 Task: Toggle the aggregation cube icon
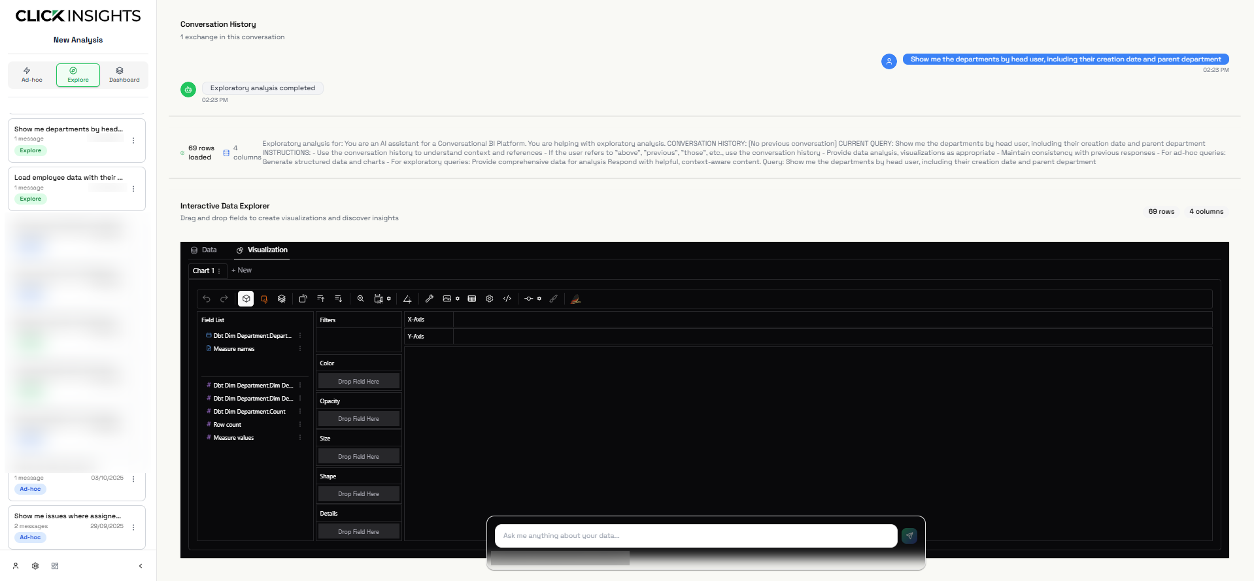tap(246, 299)
